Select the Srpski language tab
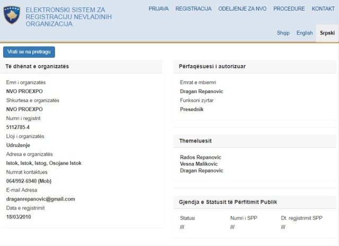Viewport: 339px width, 246px height. click(x=327, y=33)
